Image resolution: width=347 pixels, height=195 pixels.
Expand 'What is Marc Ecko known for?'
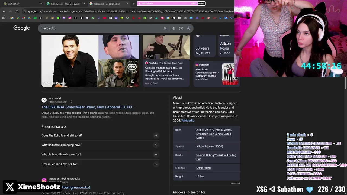pyautogui.click(x=100, y=154)
